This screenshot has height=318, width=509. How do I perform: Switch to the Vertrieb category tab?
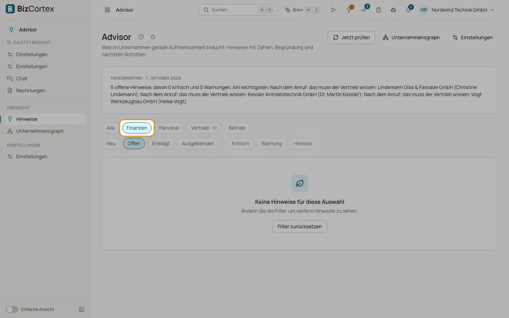tap(204, 128)
